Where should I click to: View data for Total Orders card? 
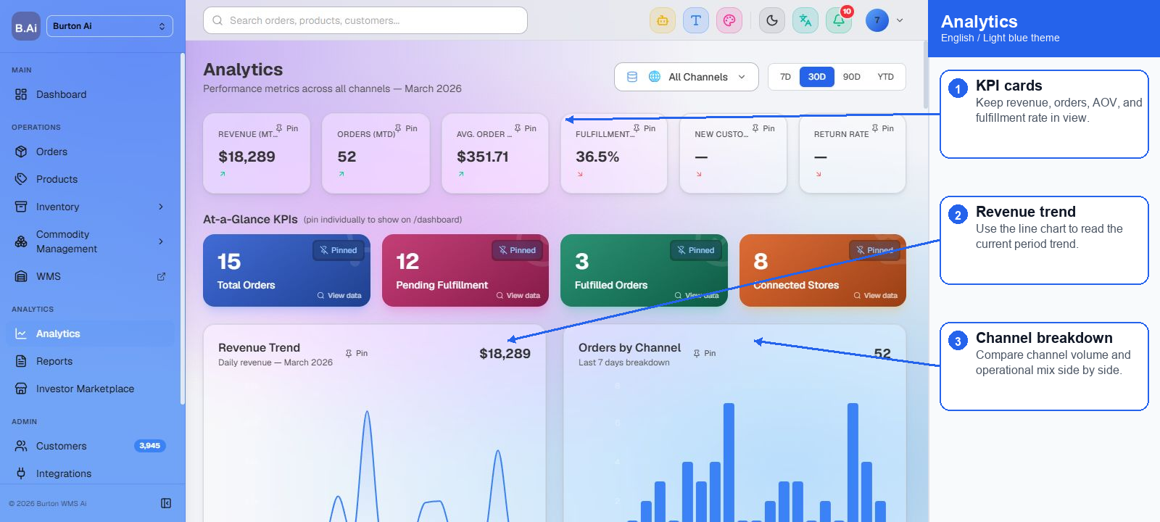[339, 296]
